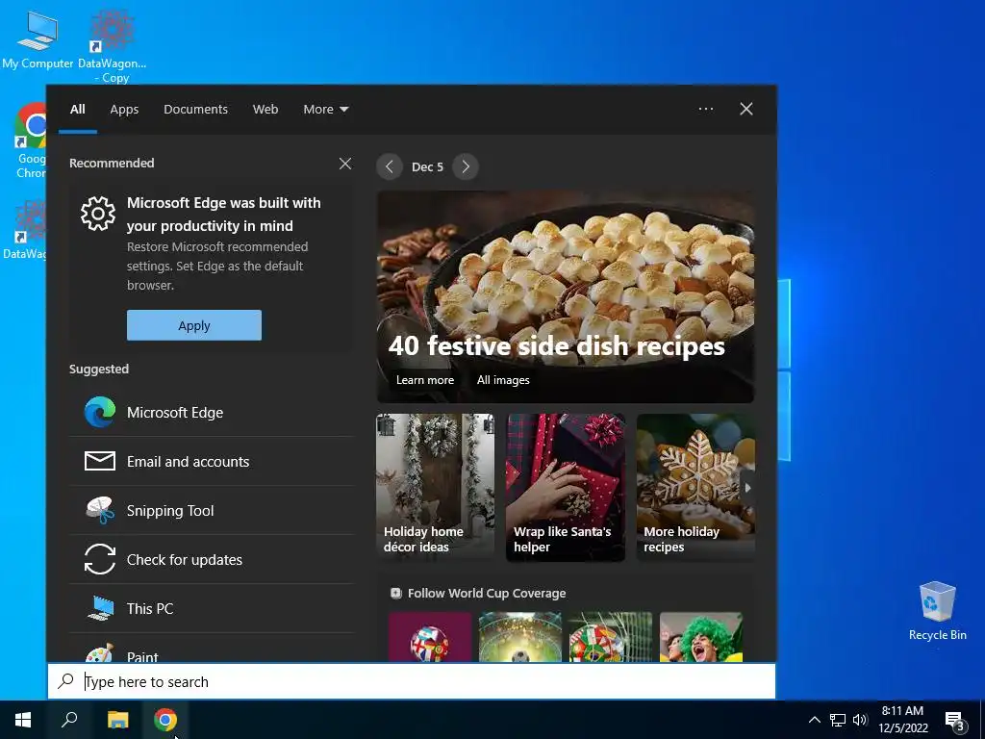Select Google Chrome desktop shortcut
Screen dimensions: 985x739
[30, 140]
